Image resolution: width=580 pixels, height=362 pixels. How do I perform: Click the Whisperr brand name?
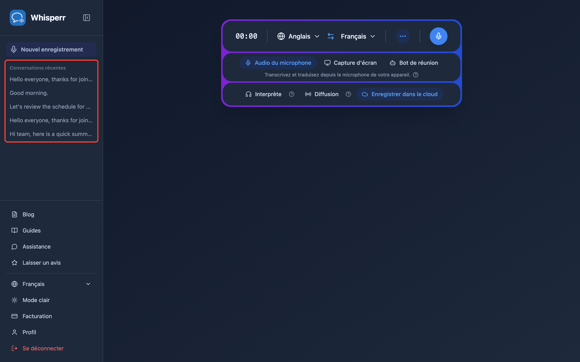pyautogui.click(x=48, y=18)
